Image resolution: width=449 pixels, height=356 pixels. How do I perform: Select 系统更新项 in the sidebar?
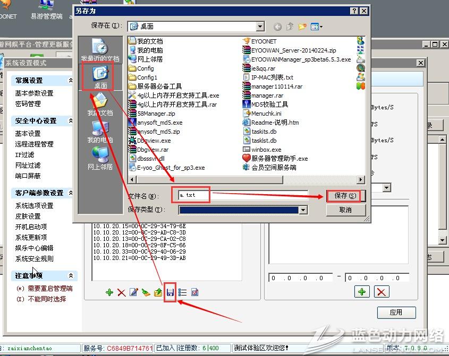coord(31,237)
